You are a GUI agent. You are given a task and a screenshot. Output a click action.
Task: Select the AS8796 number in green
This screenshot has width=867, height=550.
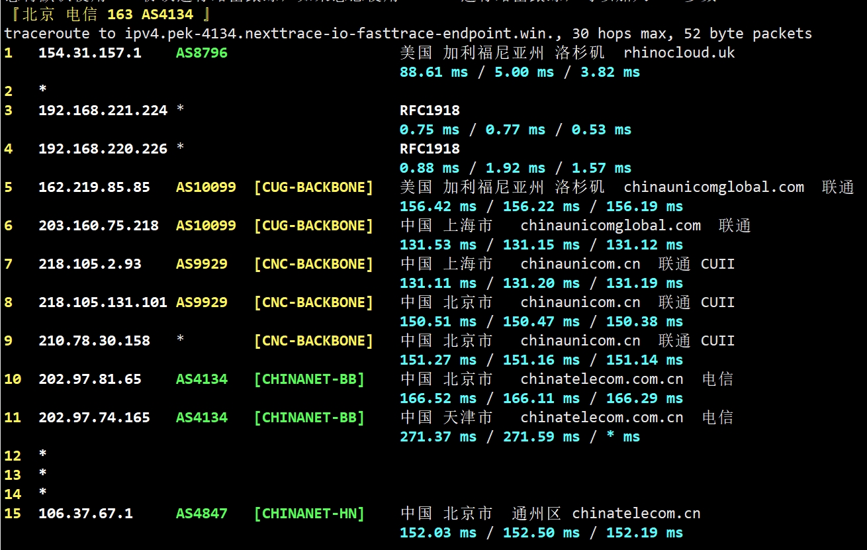[201, 53]
